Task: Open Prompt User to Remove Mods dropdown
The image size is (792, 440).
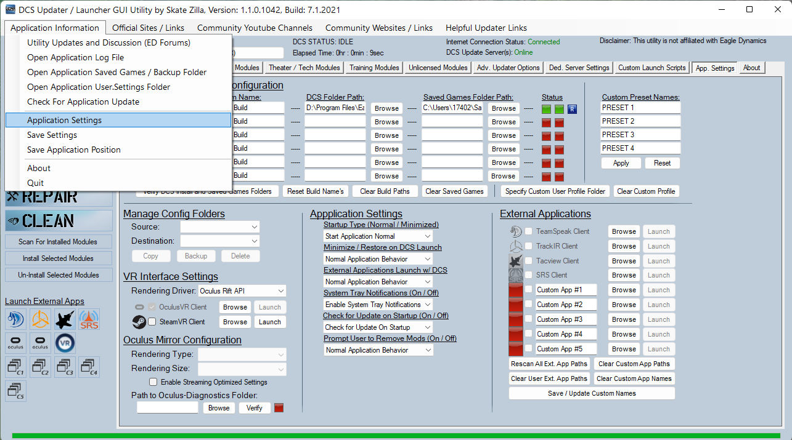Action: pos(378,350)
